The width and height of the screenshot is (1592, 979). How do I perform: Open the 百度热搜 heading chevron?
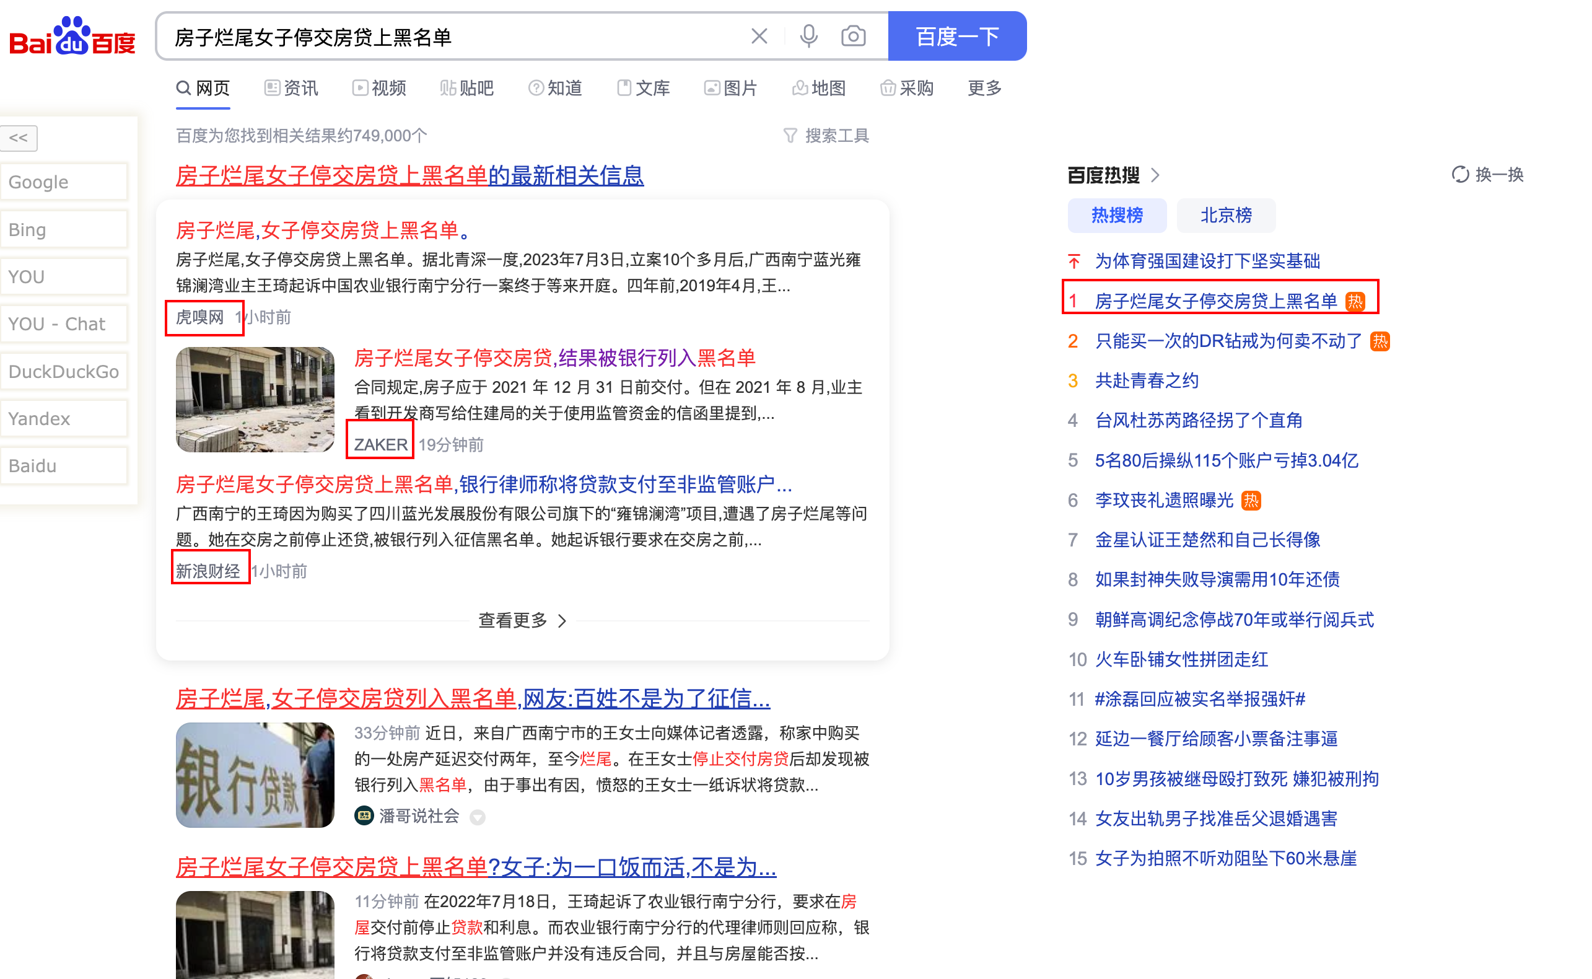[1155, 175]
